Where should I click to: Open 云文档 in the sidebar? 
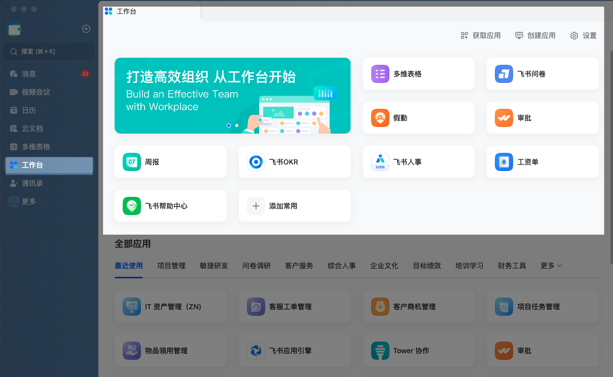(49, 129)
